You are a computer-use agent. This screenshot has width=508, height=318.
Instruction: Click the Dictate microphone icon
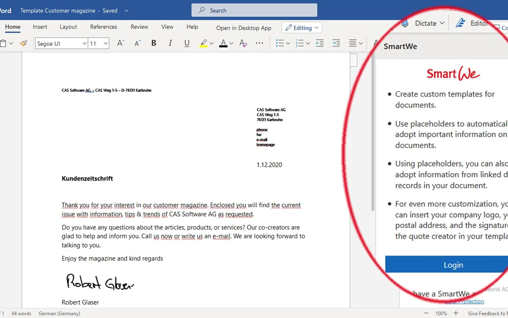tap(405, 23)
